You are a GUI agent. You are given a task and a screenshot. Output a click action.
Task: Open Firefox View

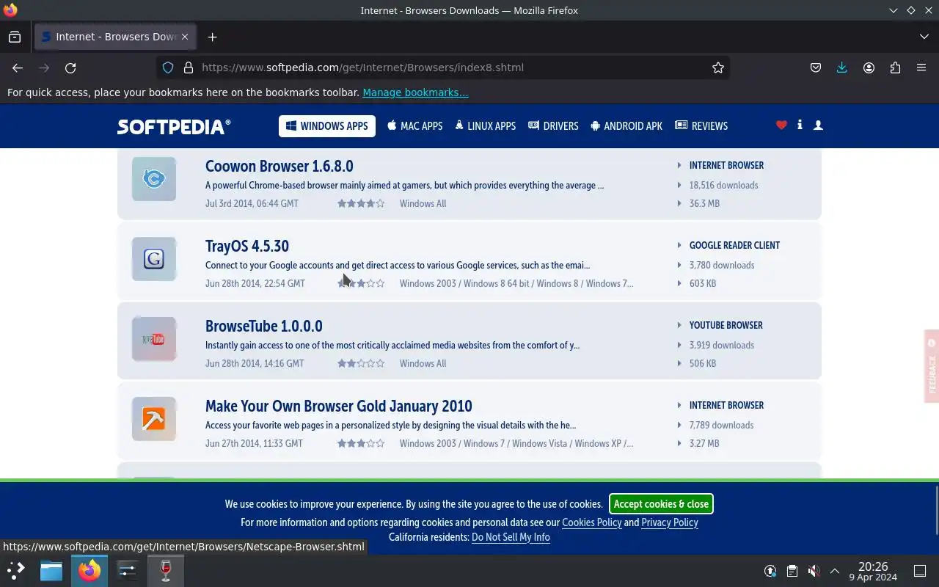coord(15,37)
